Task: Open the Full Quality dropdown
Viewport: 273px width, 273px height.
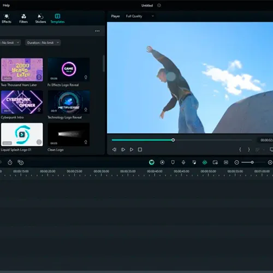Action: 140,16
